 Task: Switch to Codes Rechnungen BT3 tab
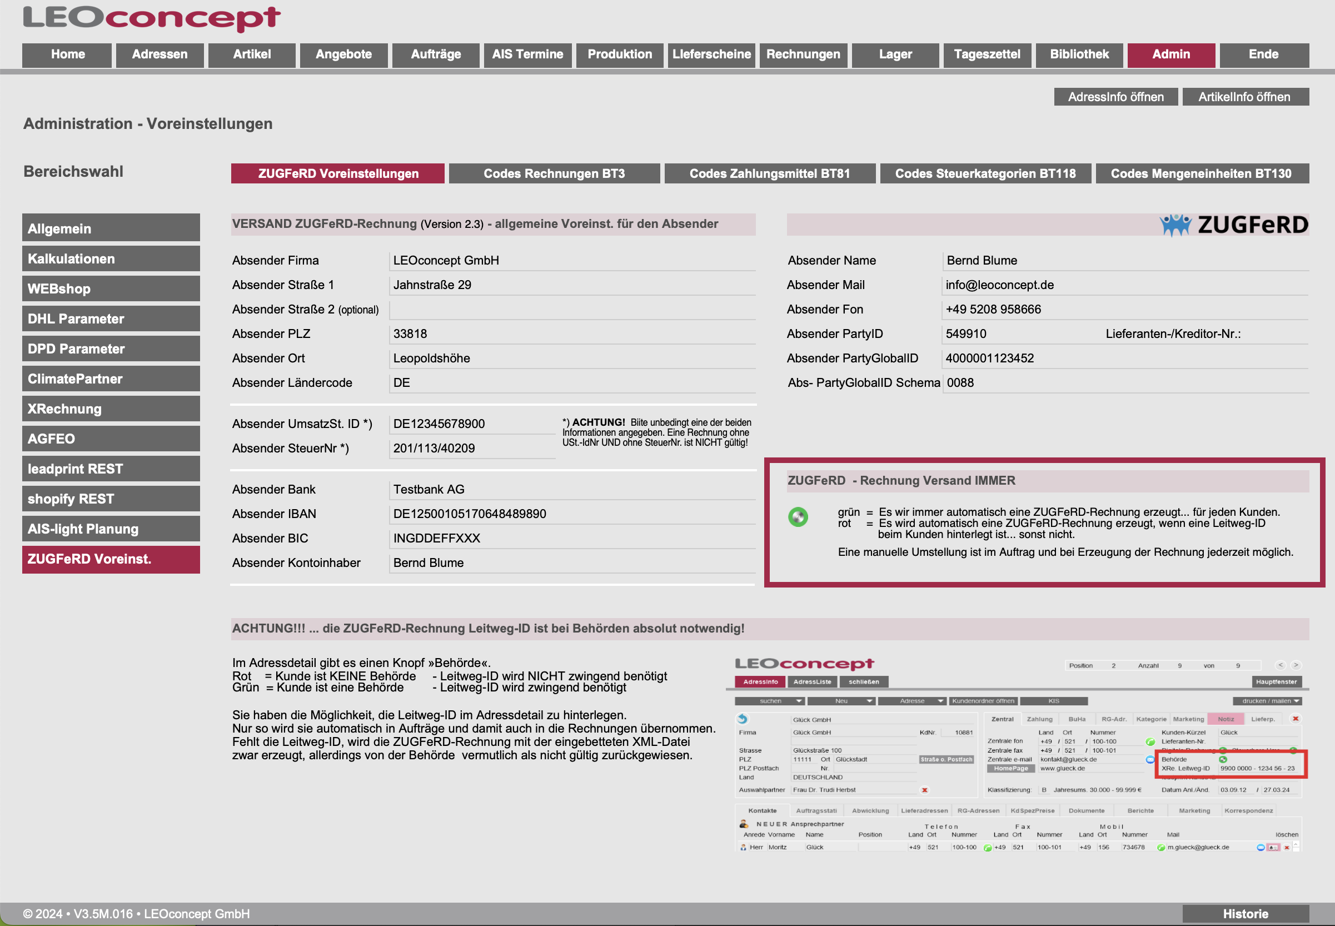554,173
